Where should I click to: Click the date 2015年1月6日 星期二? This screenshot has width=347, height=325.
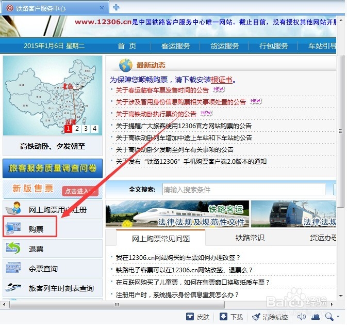[x=54, y=46]
